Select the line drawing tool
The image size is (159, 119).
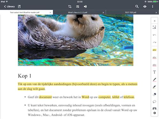click(155, 80)
